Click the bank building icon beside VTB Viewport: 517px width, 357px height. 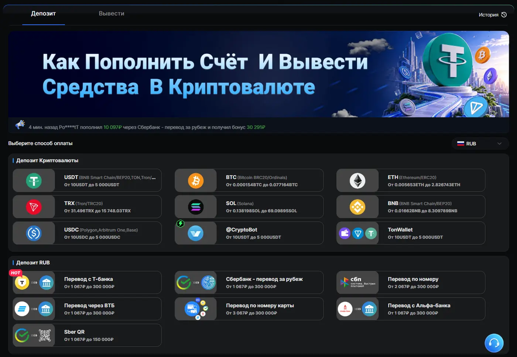point(46,309)
